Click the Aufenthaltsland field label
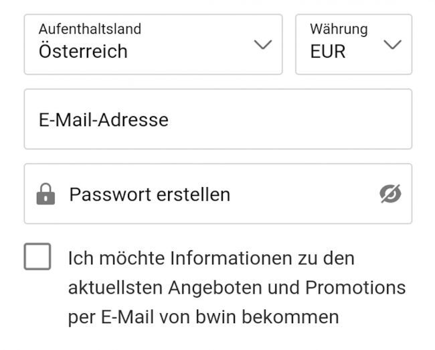The width and height of the screenshot is (435, 350). (90, 29)
